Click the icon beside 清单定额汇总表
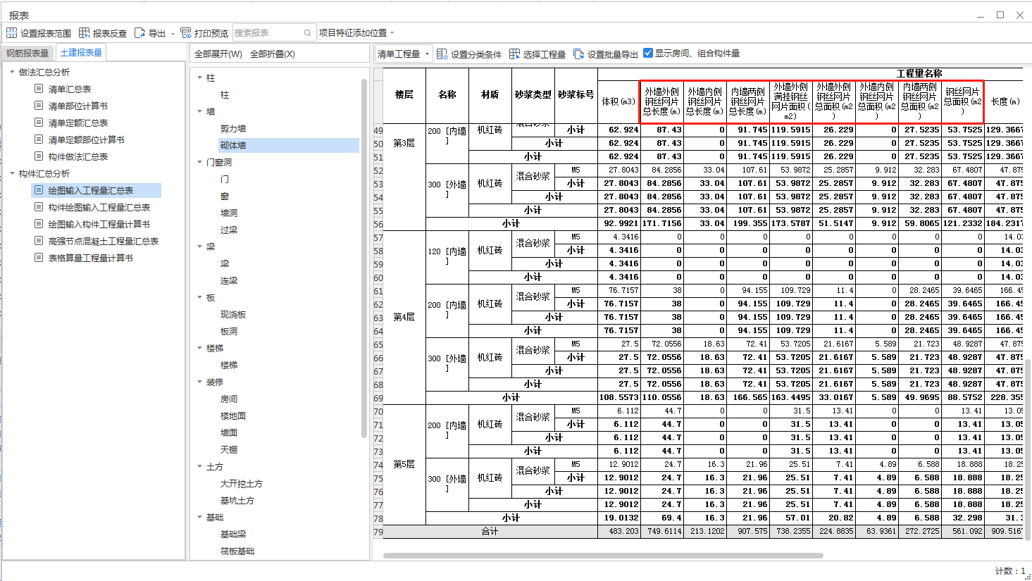1032x581 pixels. [39, 123]
